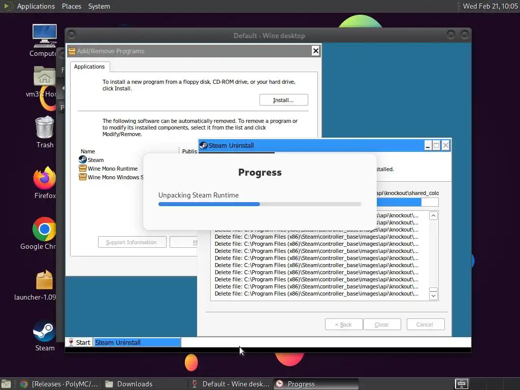Click Wine Mono Windows Support package icon
This screenshot has width=520, height=390.
click(83, 177)
